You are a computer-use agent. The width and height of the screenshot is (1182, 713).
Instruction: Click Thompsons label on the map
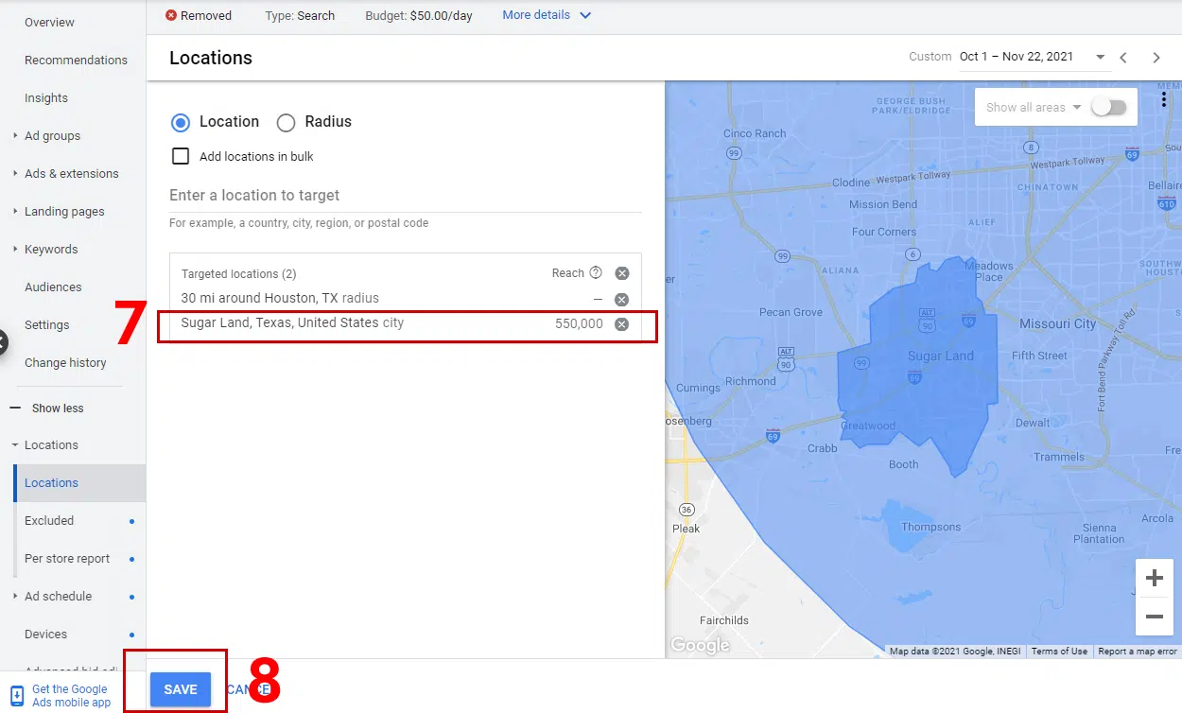coord(930,527)
